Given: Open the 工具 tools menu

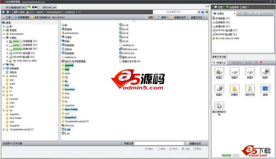Looking at the screenshot, I should (x=7, y=17).
